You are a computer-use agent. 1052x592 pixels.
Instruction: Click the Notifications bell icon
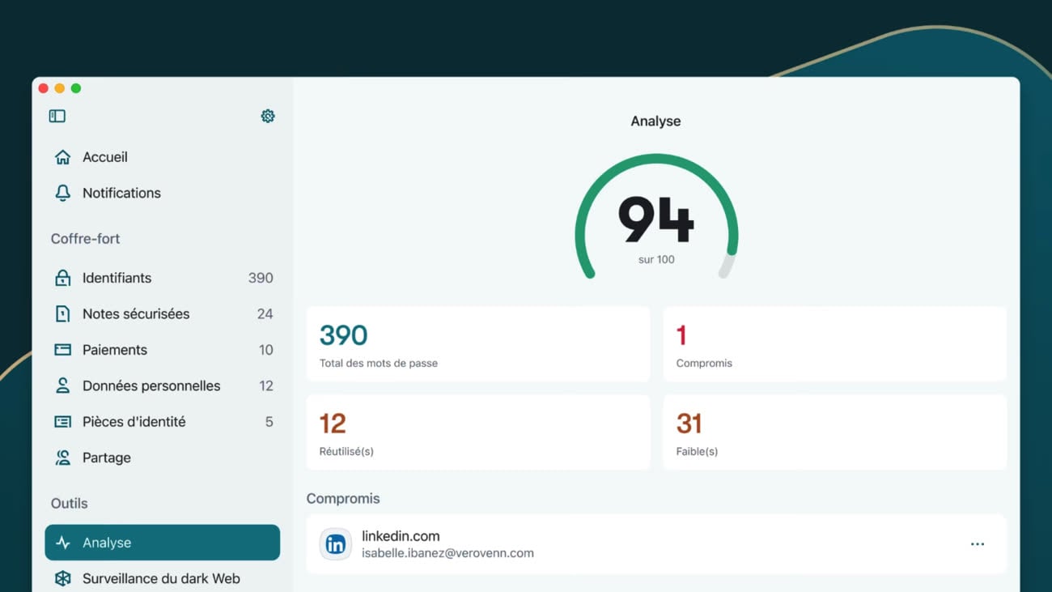coord(62,193)
